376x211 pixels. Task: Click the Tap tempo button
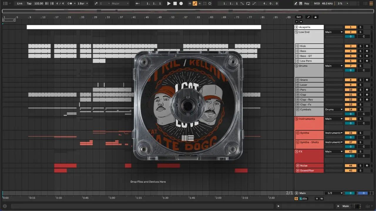click(29, 4)
